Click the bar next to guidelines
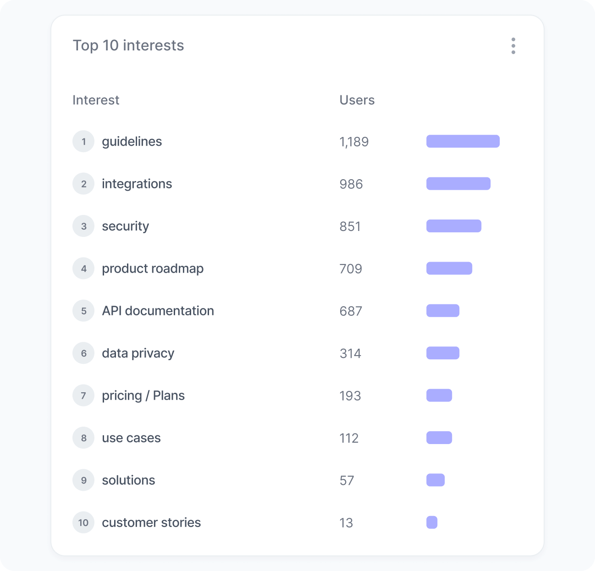 click(463, 141)
